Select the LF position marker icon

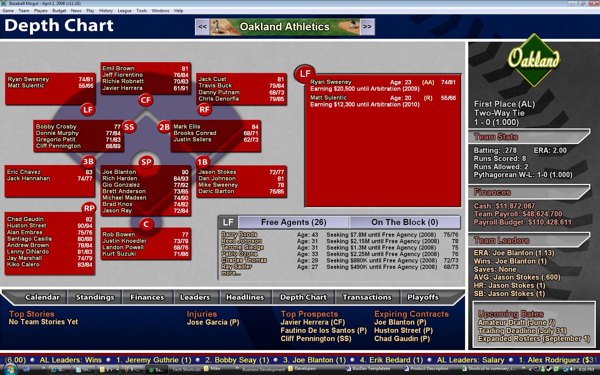pos(88,110)
